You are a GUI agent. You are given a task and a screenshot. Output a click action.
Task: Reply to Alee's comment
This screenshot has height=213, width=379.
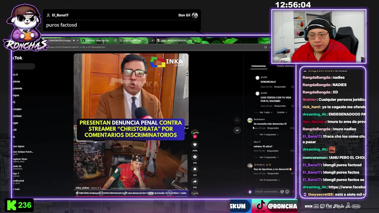coord(273,151)
